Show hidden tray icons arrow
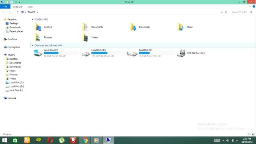Viewport: 256px width, 144px height. point(223,140)
